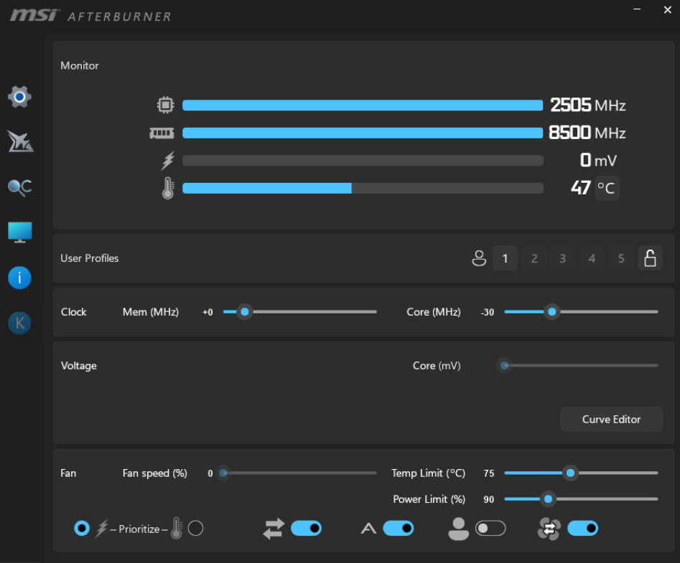Click the Core (MHz) clock slider handle
Viewport: 680px width, 563px height.
[x=552, y=312]
